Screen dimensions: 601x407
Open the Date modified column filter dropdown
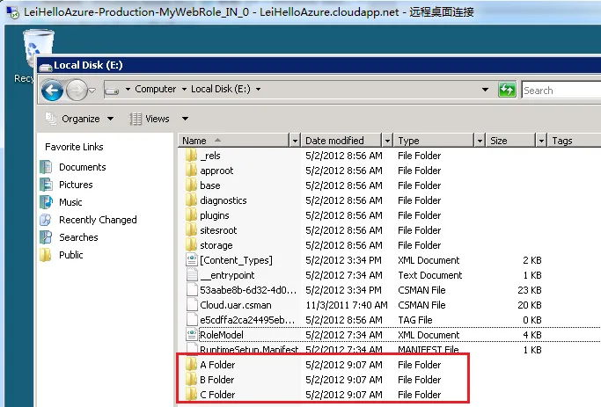click(387, 141)
